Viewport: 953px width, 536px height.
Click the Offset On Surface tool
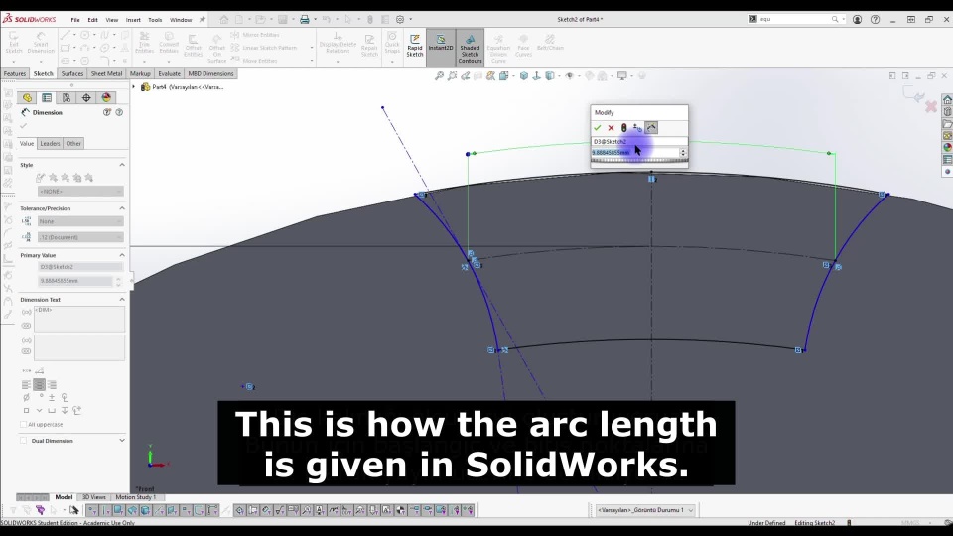217,48
